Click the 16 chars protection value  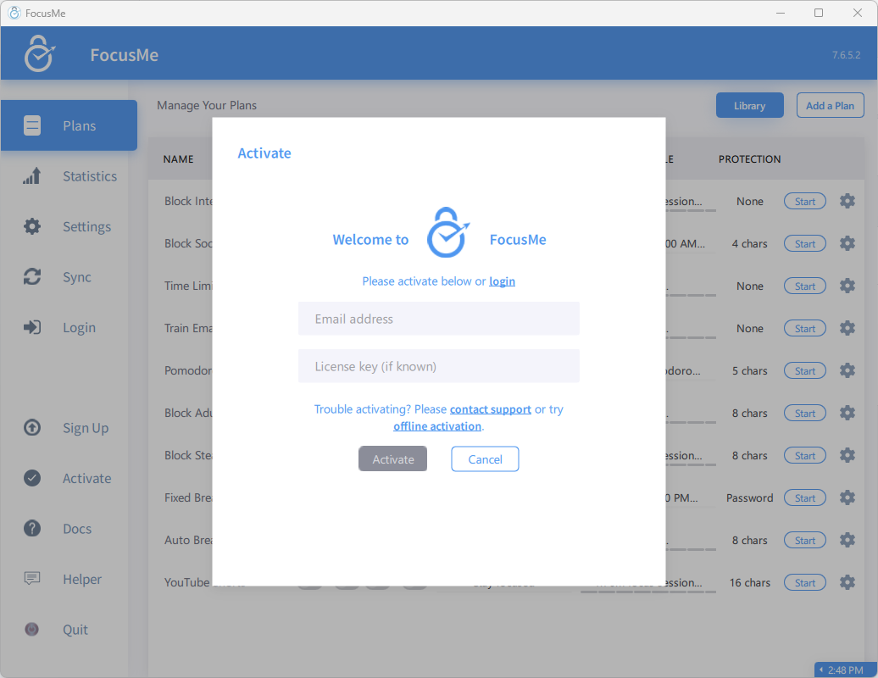[x=749, y=583]
